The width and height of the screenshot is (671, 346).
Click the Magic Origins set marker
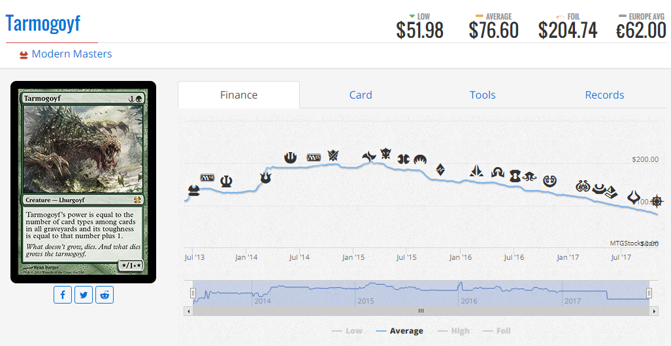420,159
